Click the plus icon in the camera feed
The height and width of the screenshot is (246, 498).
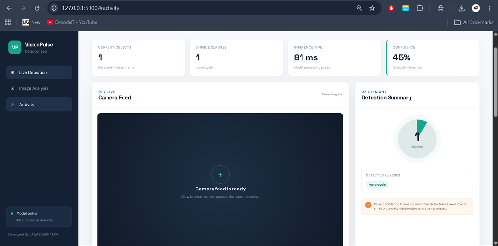(x=220, y=175)
